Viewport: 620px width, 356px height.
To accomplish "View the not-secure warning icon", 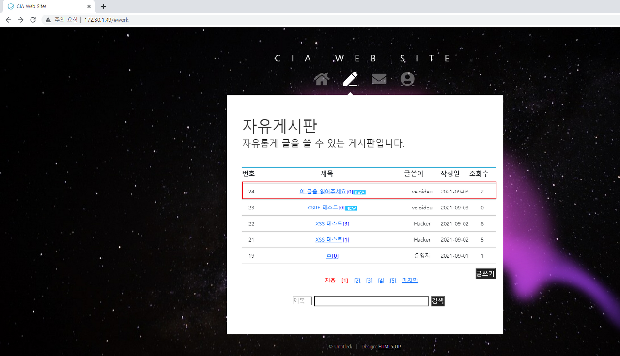I will click(x=48, y=20).
